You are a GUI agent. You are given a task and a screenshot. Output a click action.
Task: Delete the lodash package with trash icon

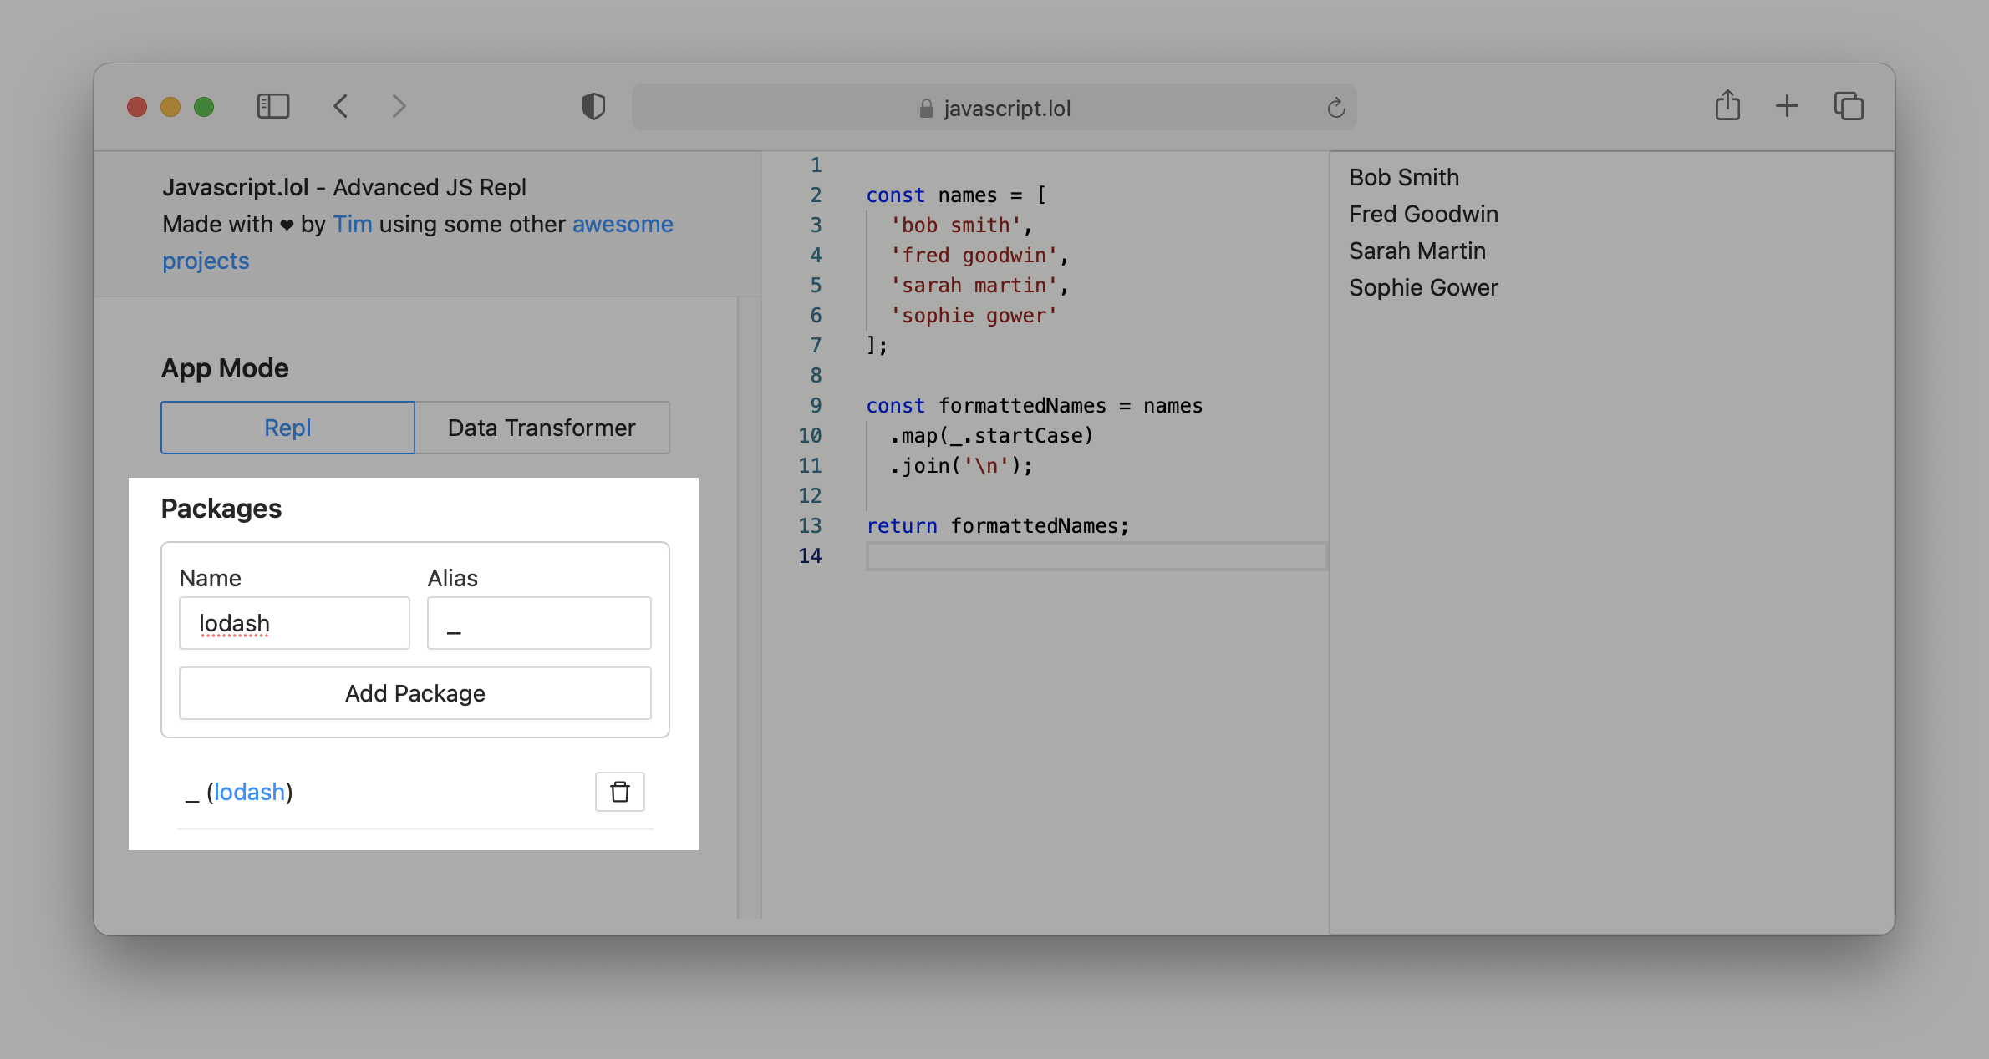[x=620, y=792]
